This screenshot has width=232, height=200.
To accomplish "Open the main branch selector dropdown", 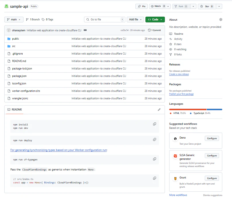I will [14, 20].
